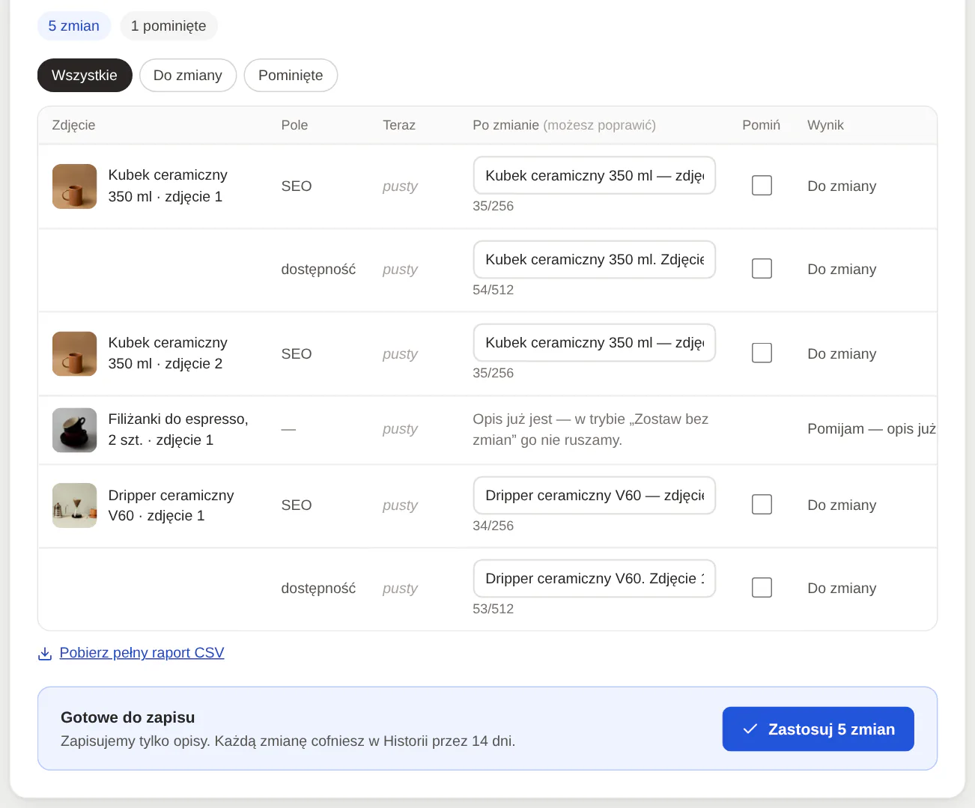The image size is (975, 808).
Task: Open the Filiżanki do espresso thumbnail
Action: coord(75,430)
